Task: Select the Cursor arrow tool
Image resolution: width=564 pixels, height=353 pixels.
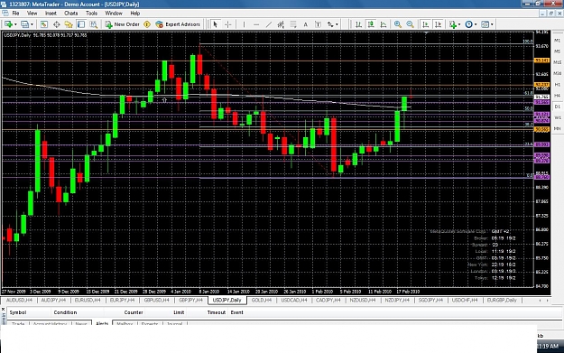Action: pyautogui.click(x=215, y=24)
